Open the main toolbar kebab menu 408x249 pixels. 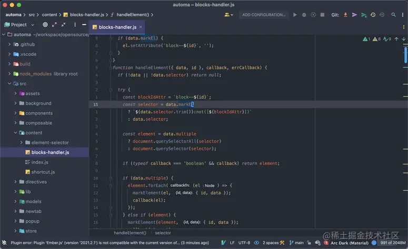pyautogui.click(x=403, y=15)
